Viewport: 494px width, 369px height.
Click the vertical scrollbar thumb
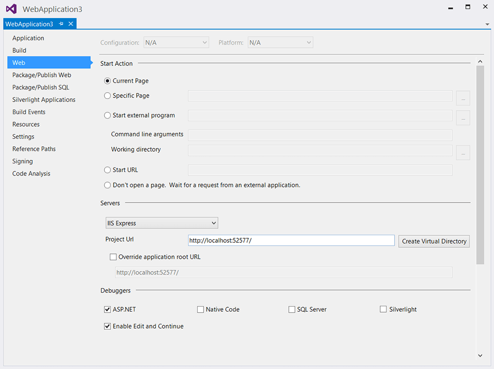(x=480, y=165)
